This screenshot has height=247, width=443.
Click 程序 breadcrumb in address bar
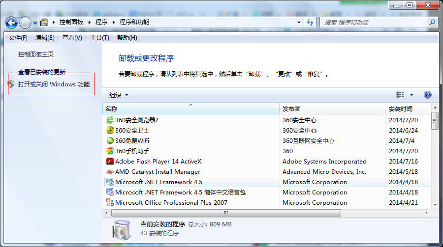101,22
